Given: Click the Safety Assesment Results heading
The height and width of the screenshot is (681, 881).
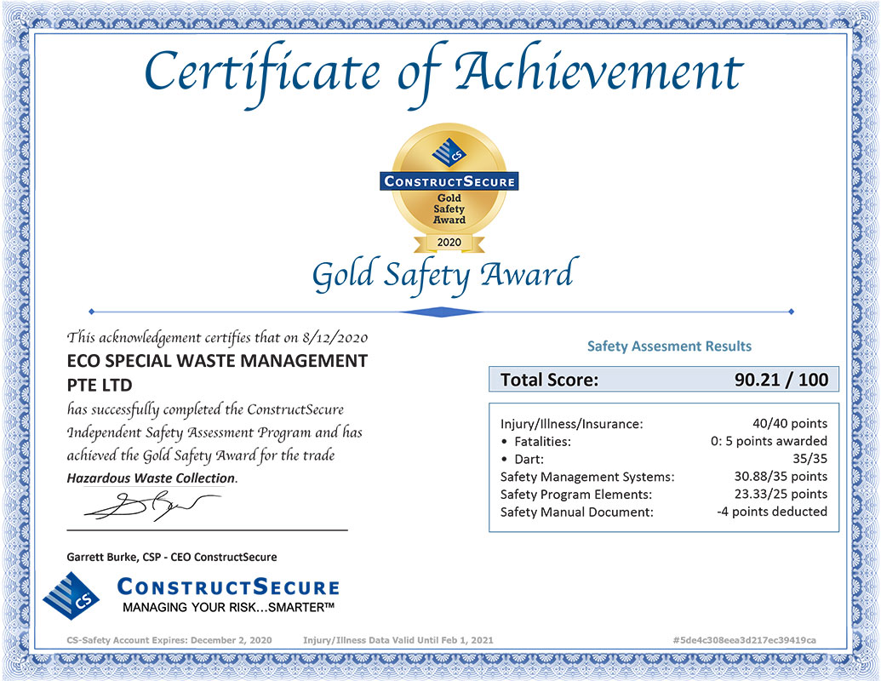Looking at the screenshot, I should pos(669,346).
